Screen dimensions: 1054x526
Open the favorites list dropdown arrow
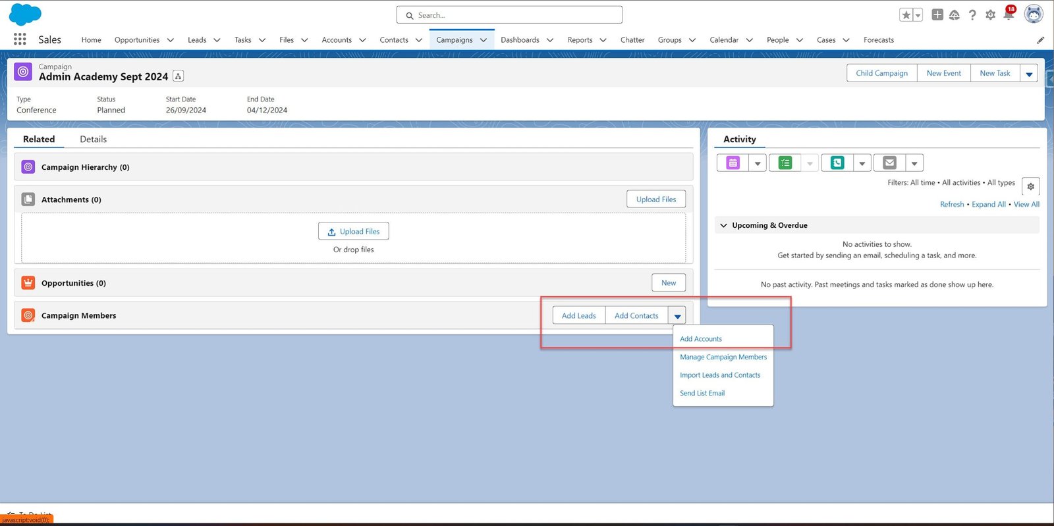pyautogui.click(x=918, y=15)
